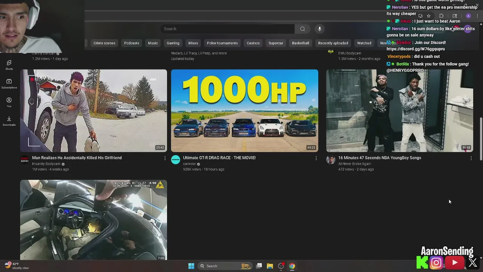Viewport: 483px width, 272px height.
Task: Open Task View on the taskbar
Action: pyautogui.click(x=259, y=266)
